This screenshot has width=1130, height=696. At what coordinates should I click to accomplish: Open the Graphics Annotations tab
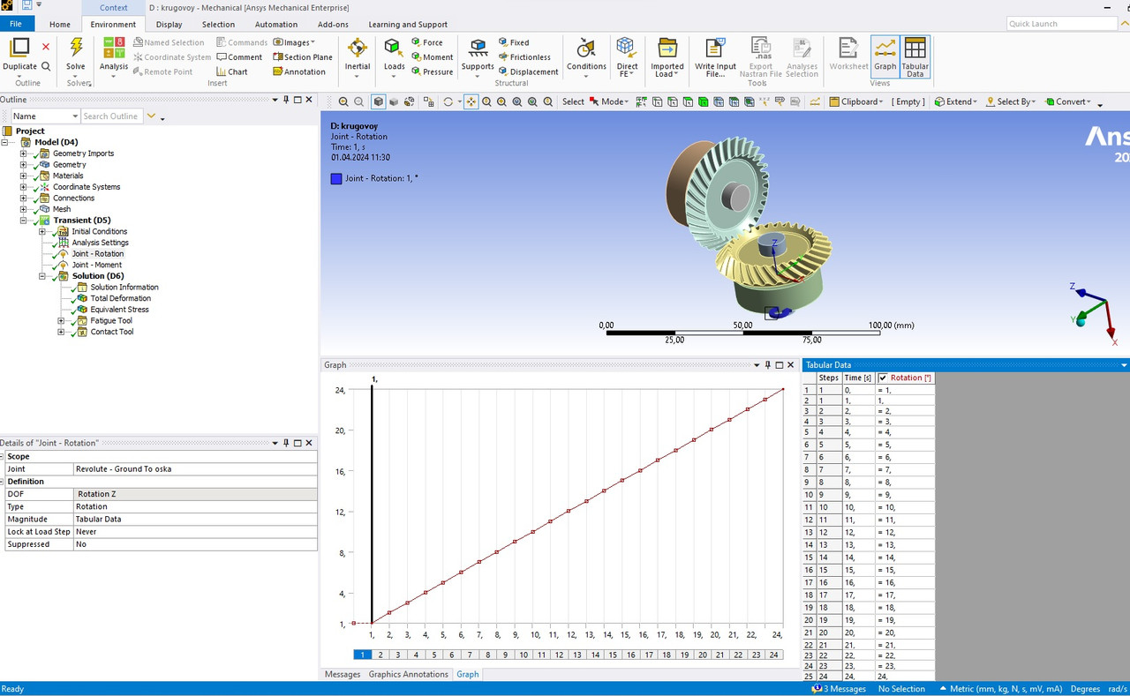pyautogui.click(x=409, y=674)
